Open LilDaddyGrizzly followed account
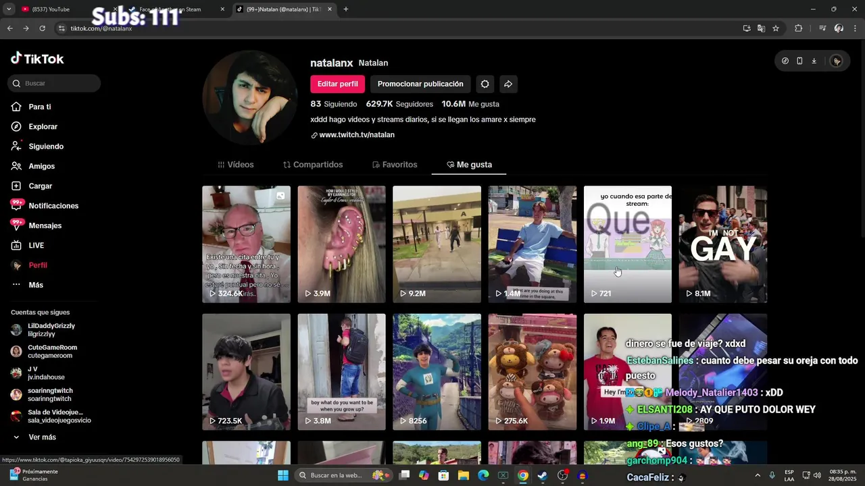Screen dimensions: 865x486 point(51,330)
